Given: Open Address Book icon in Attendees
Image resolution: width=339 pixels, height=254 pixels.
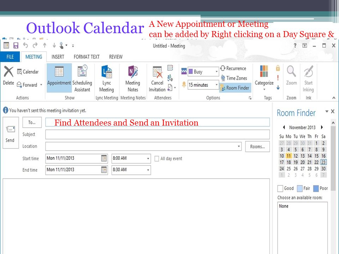Looking at the screenshot, I should pyautogui.click(x=170, y=68).
